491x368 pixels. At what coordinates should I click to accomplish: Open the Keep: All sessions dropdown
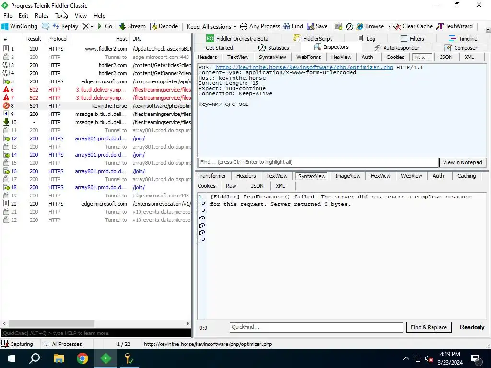click(x=211, y=27)
